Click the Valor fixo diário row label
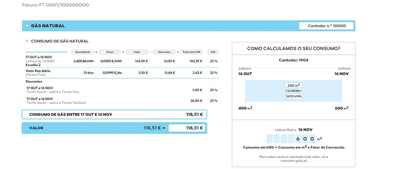393x169 pixels. [38, 71]
